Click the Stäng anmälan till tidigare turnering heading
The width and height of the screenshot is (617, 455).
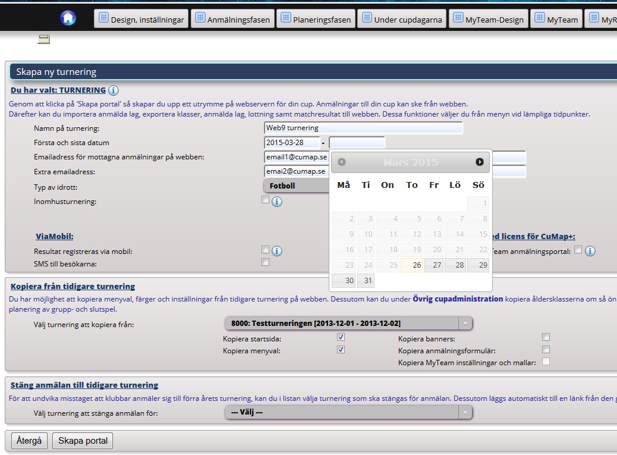point(84,385)
